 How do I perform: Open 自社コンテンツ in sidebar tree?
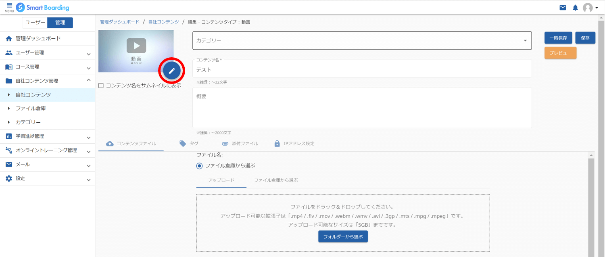(48, 95)
